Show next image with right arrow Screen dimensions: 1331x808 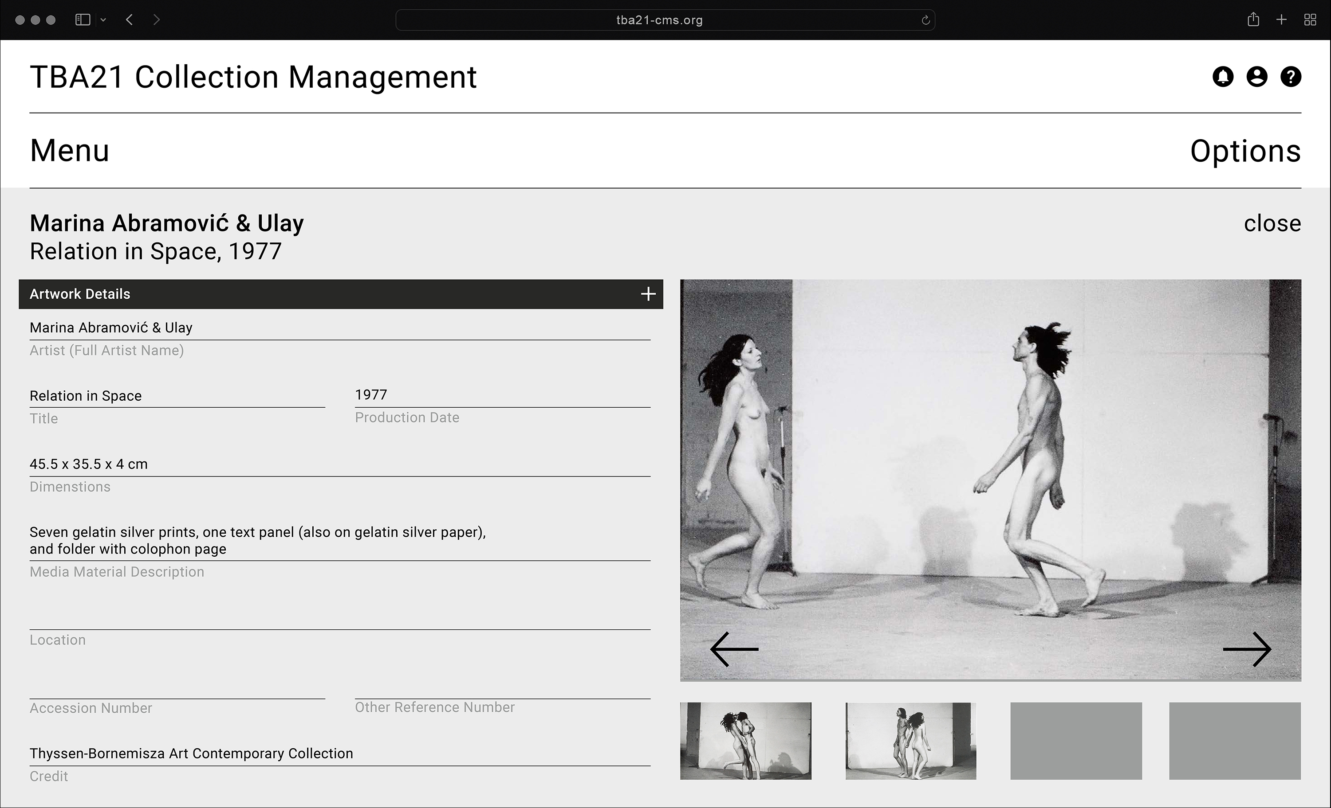(x=1247, y=649)
